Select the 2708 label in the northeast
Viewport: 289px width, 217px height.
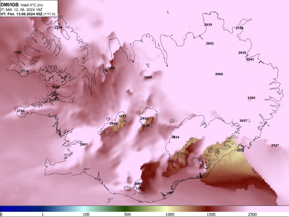(x=240, y=28)
